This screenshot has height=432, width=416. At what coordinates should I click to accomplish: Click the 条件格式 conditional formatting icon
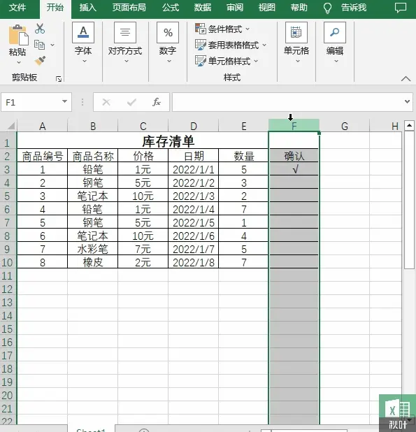200,29
